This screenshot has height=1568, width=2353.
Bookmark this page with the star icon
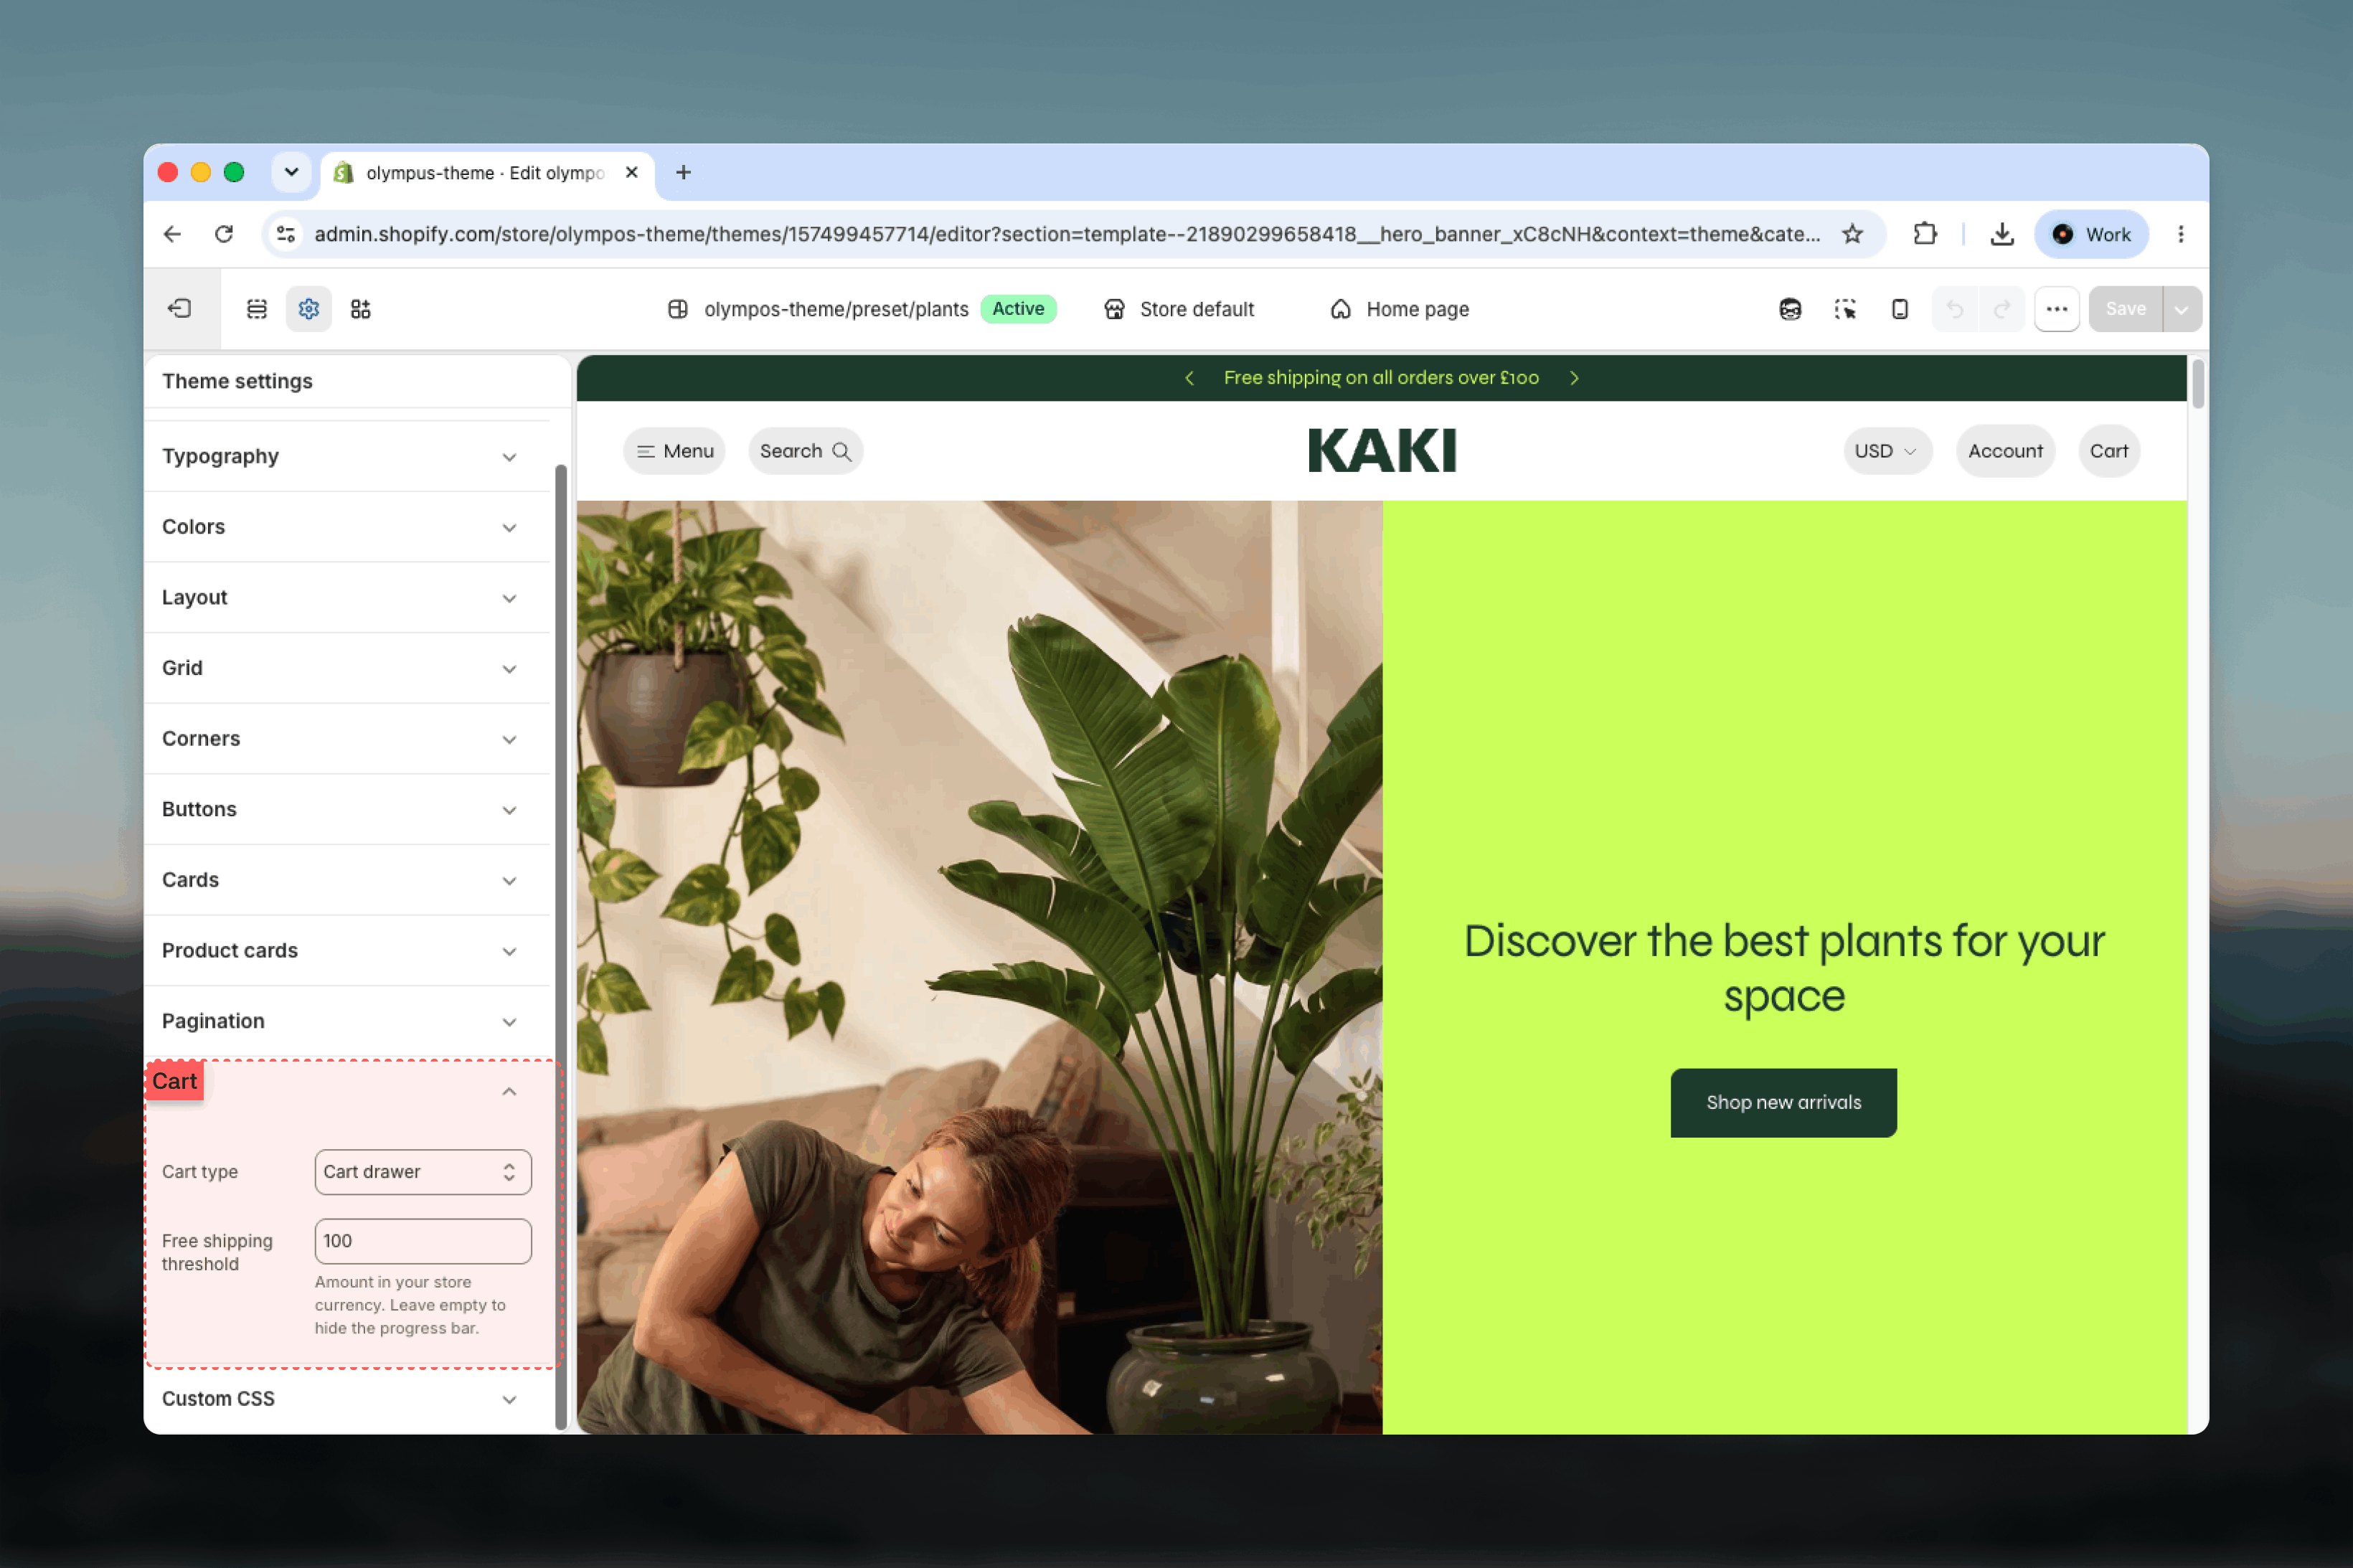click(1853, 234)
